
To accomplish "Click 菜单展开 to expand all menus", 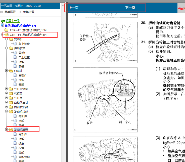I will tap(10, 12).
